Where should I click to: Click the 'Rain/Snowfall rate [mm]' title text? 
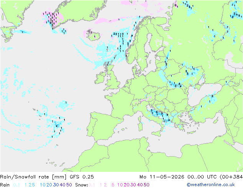pos(33,177)
